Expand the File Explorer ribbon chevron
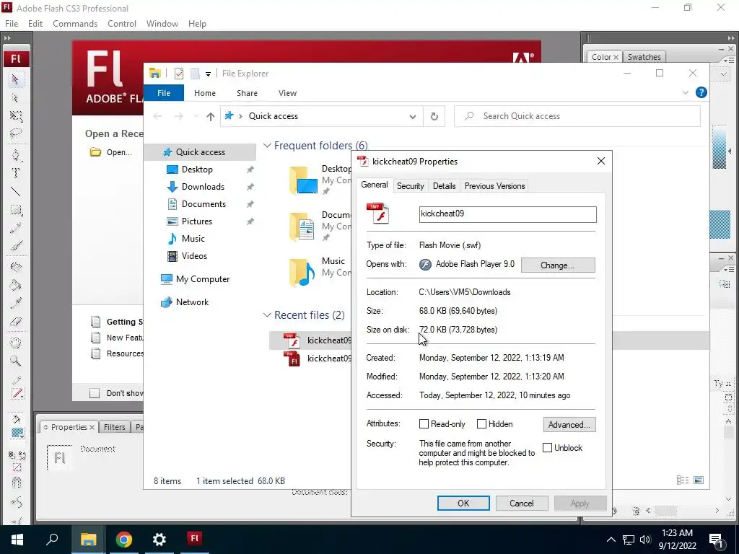The width and height of the screenshot is (739, 554). point(686,93)
